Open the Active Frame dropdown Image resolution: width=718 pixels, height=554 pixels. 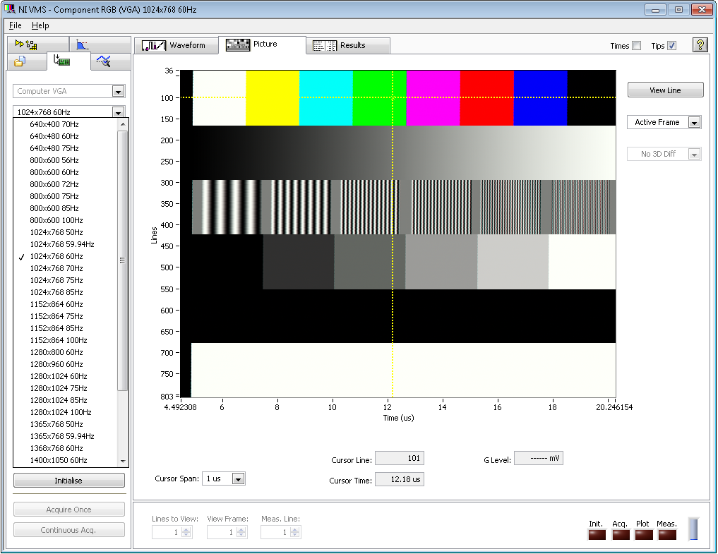click(x=694, y=123)
